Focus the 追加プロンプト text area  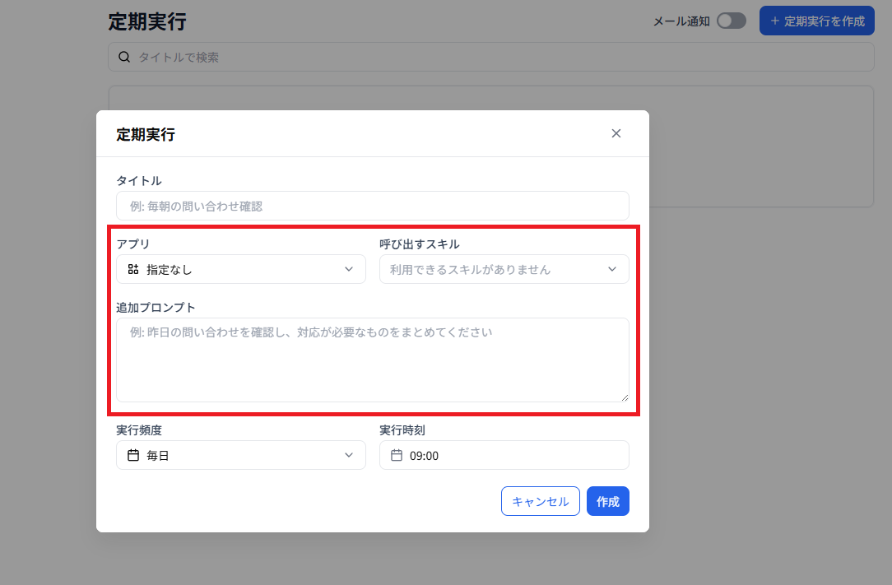tap(373, 360)
